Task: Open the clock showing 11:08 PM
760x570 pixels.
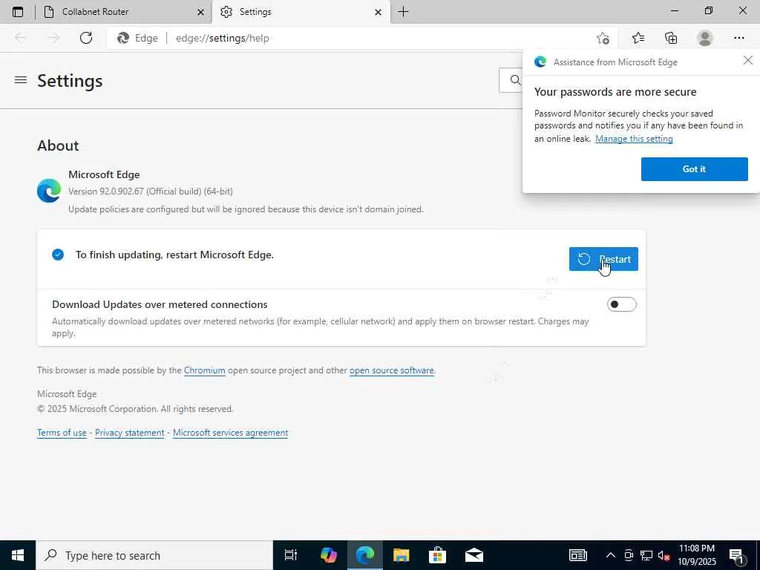Action: point(696,555)
